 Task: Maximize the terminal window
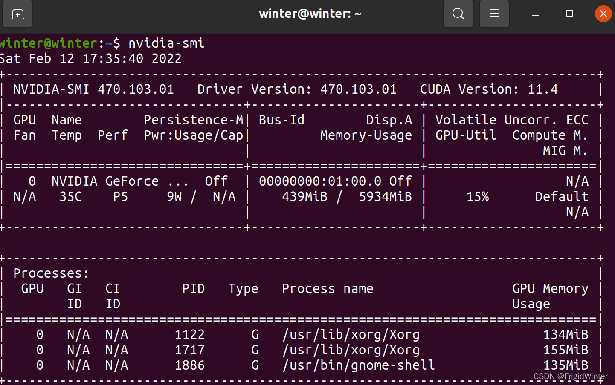569,14
